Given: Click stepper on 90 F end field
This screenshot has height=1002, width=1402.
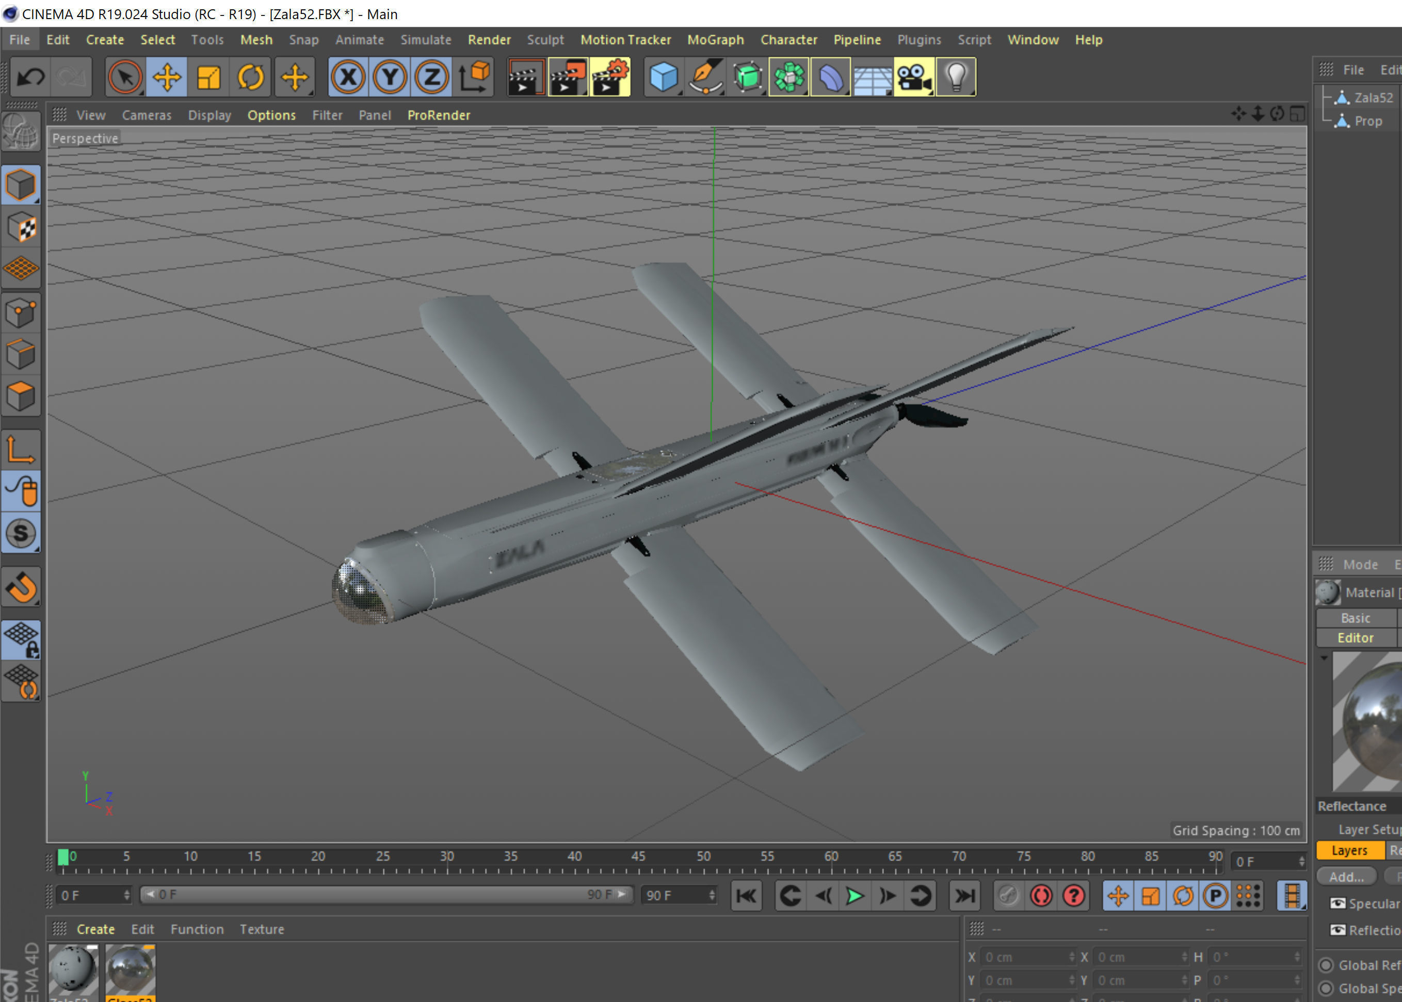Looking at the screenshot, I should tap(712, 895).
